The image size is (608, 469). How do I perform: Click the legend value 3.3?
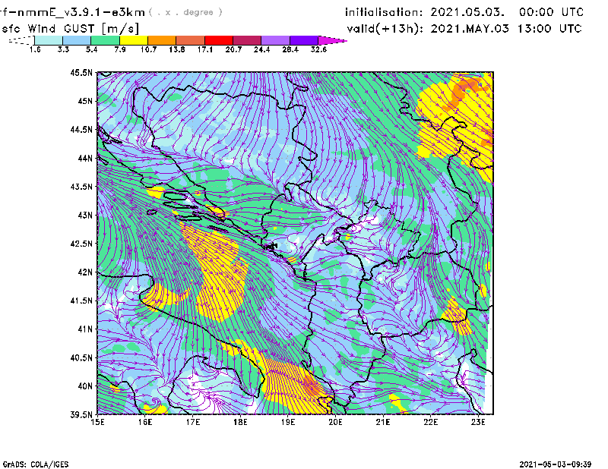coord(63,49)
